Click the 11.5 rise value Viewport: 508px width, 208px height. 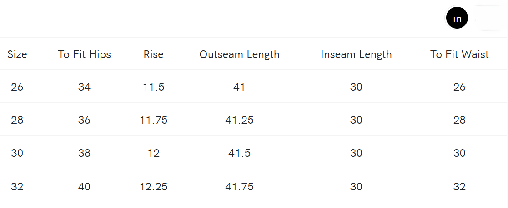[154, 87]
